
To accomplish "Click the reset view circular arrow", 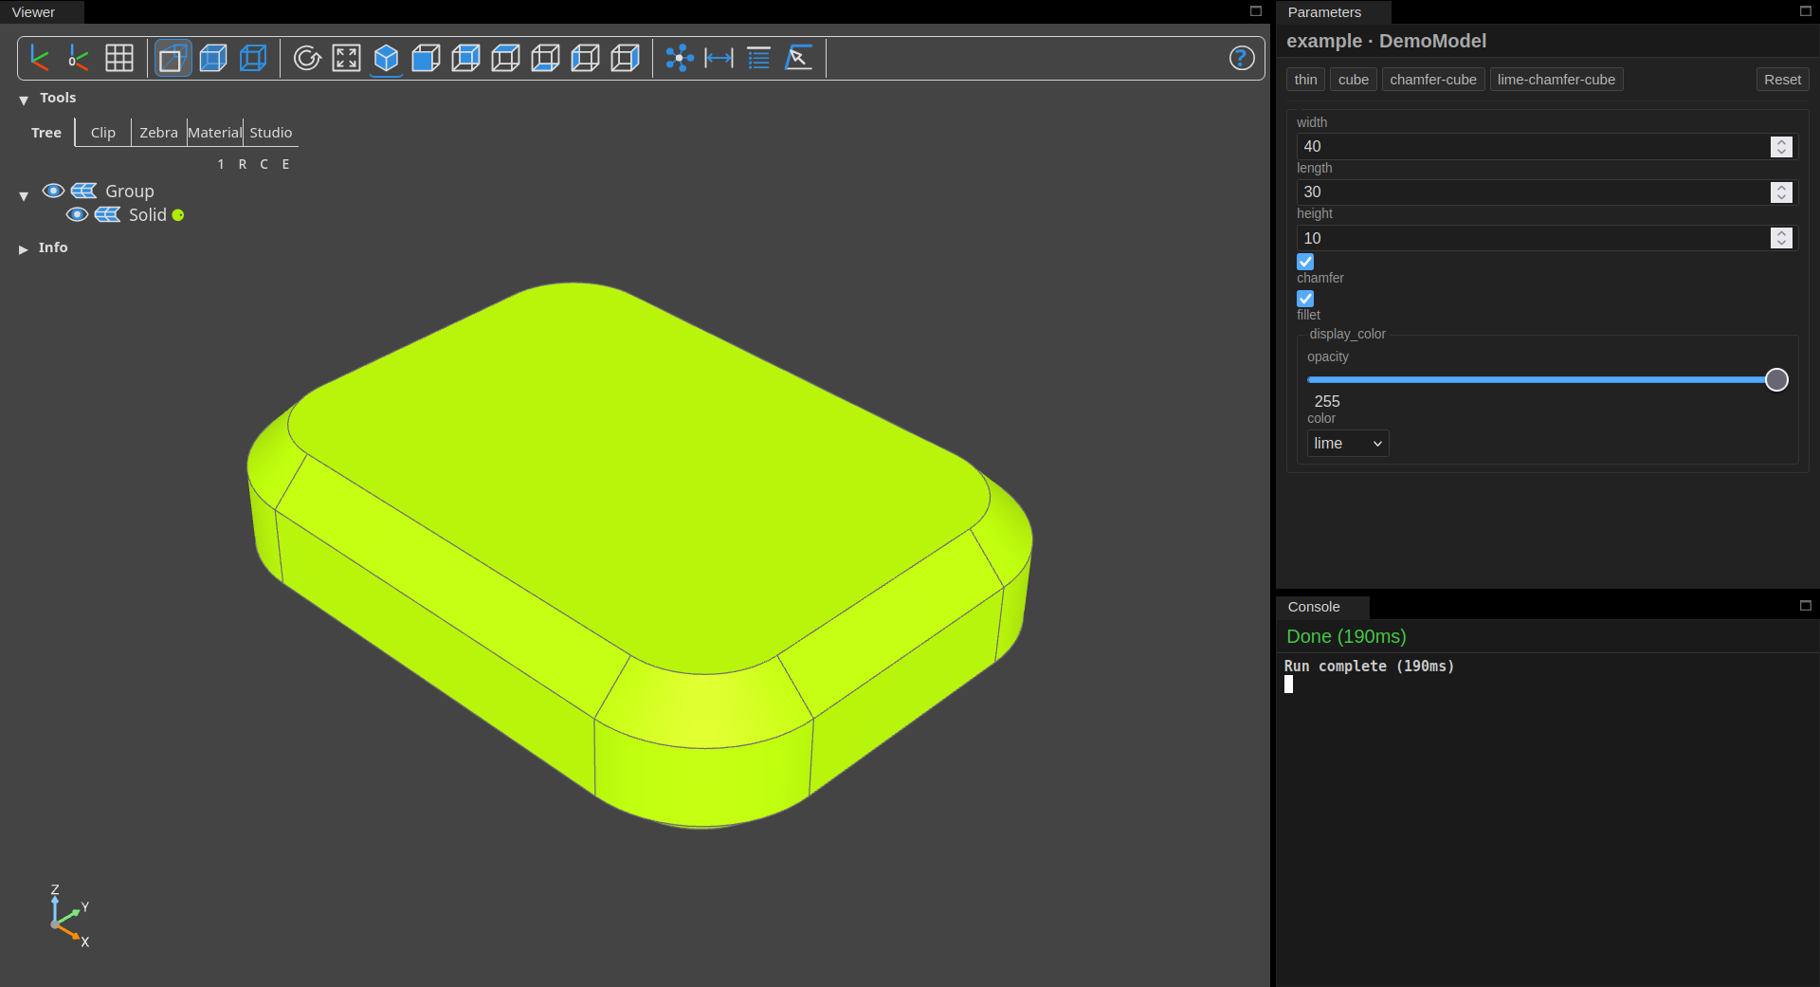I will click(307, 58).
